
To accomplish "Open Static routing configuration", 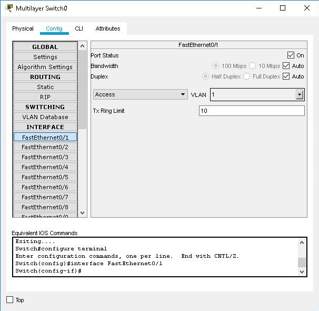I will [45, 87].
